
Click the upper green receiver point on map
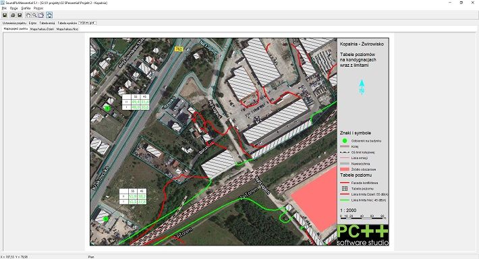[x=107, y=108]
